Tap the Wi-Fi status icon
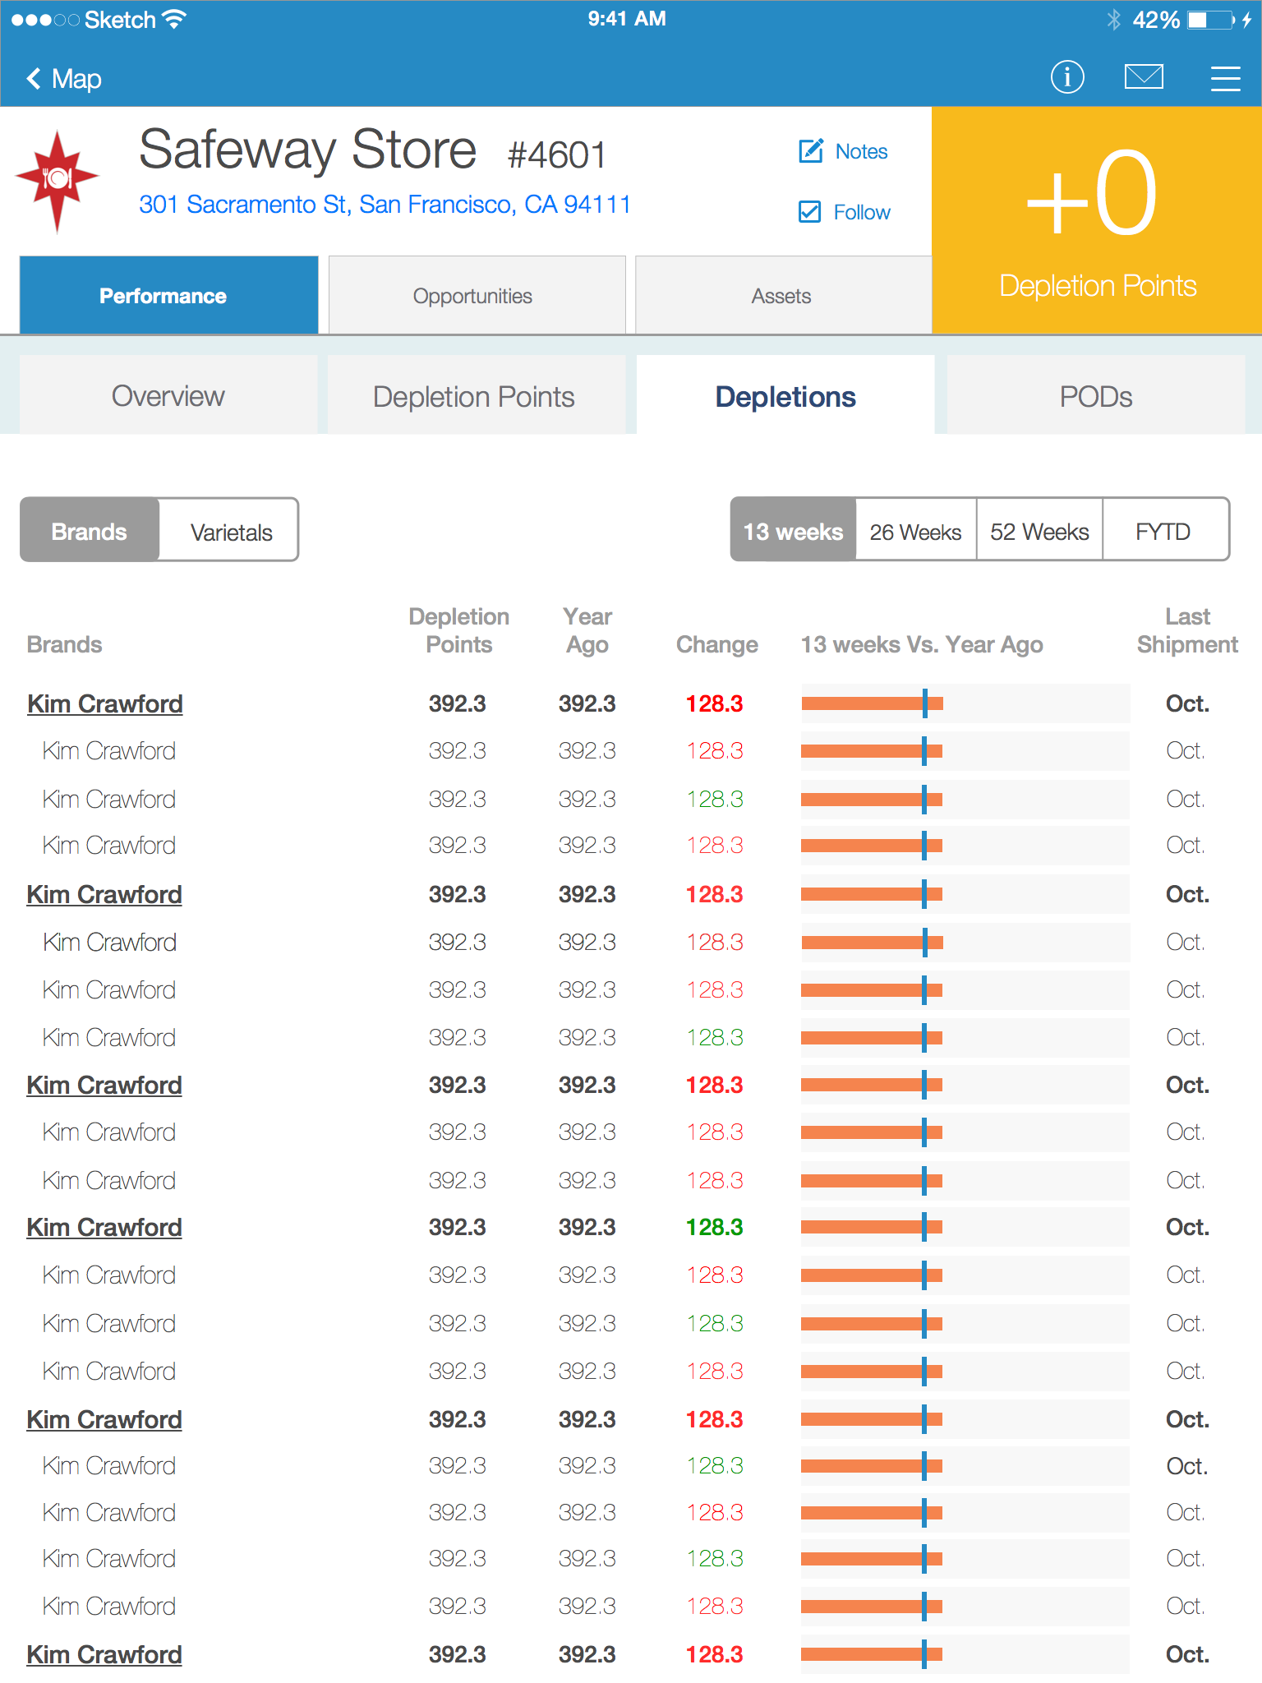 point(173,19)
